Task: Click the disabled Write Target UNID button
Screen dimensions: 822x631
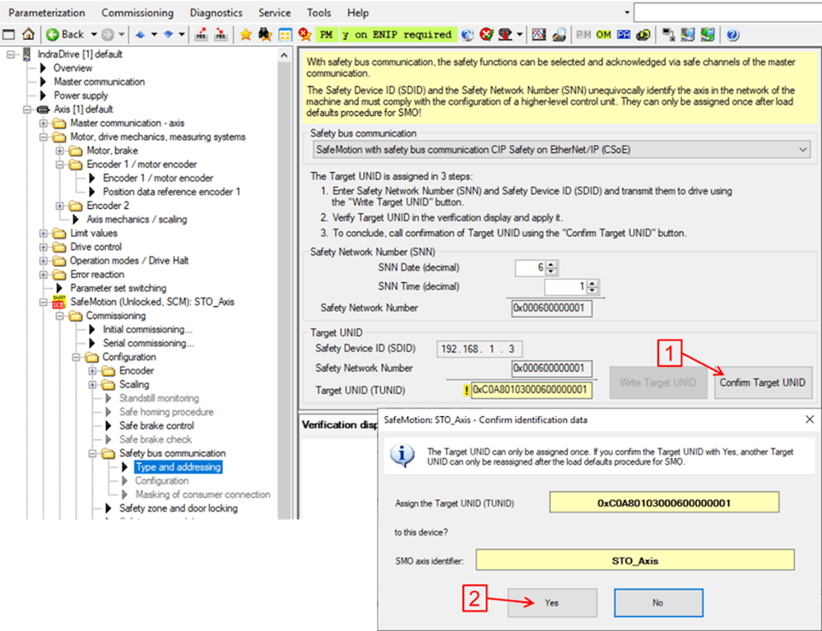Action: click(658, 383)
